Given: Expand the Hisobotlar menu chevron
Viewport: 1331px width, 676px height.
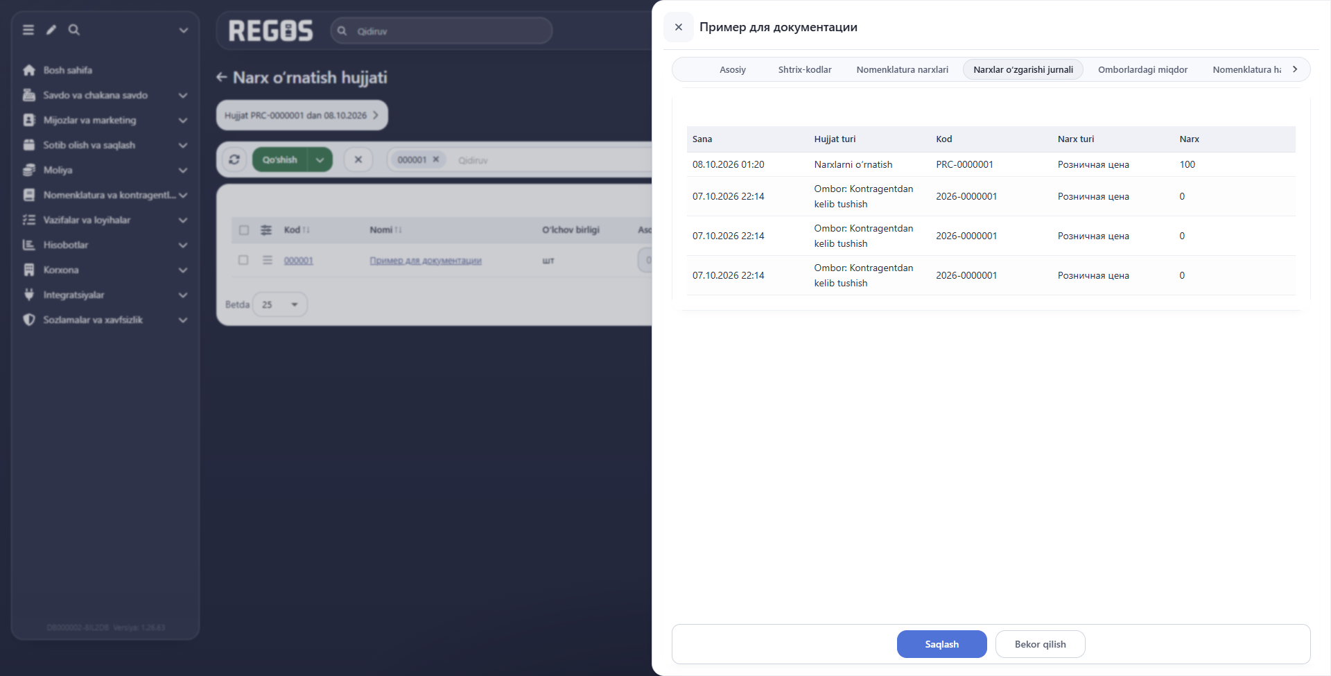Looking at the screenshot, I should point(183,245).
